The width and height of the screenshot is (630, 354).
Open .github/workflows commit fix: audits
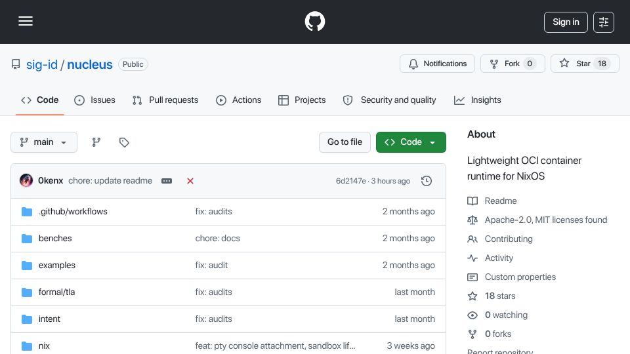(213, 212)
